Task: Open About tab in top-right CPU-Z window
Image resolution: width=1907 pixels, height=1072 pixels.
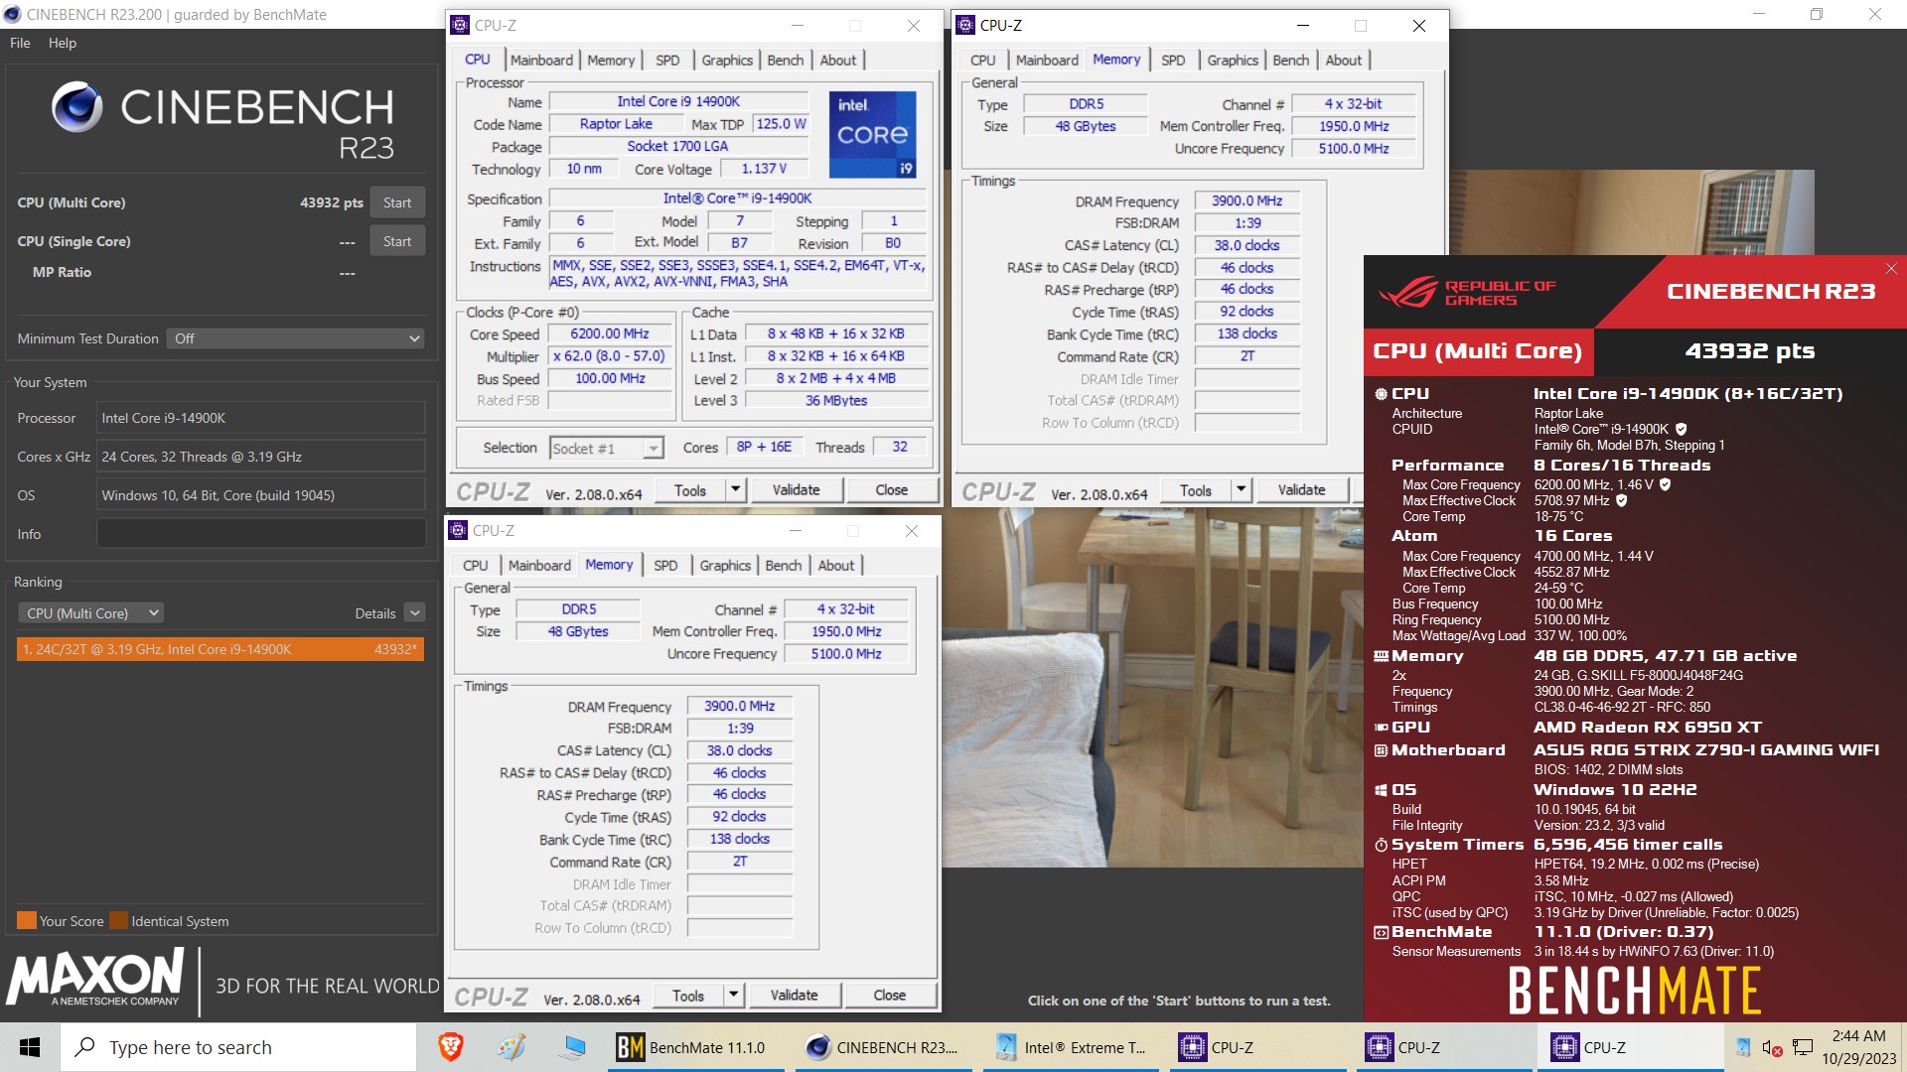Action: (x=1343, y=60)
